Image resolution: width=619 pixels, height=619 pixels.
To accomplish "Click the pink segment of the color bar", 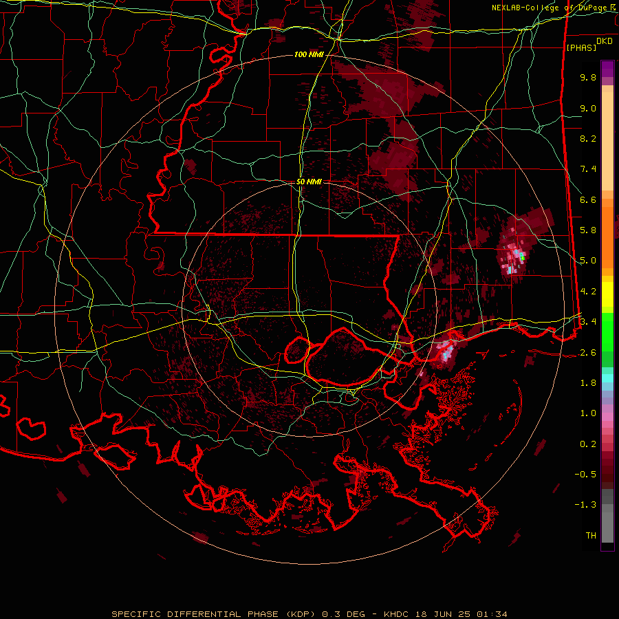I will tap(607, 417).
